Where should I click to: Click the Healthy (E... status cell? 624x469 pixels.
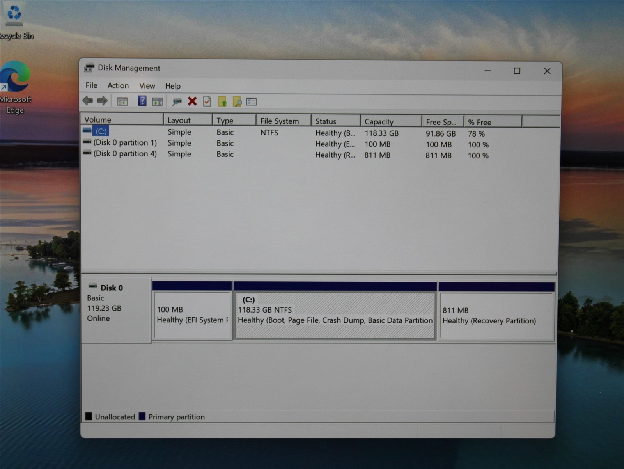pyautogui.click(x=335, y=144)
